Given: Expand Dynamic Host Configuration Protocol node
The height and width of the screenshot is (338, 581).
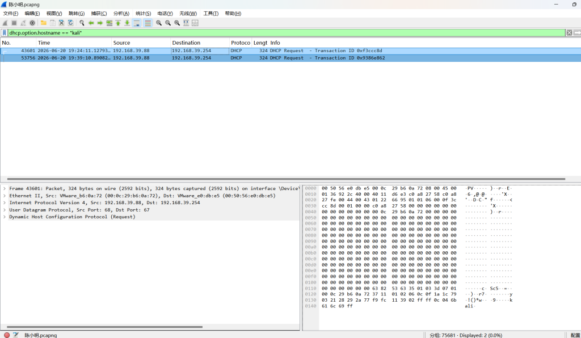Looking at the screenshot, I should [5, 217].
